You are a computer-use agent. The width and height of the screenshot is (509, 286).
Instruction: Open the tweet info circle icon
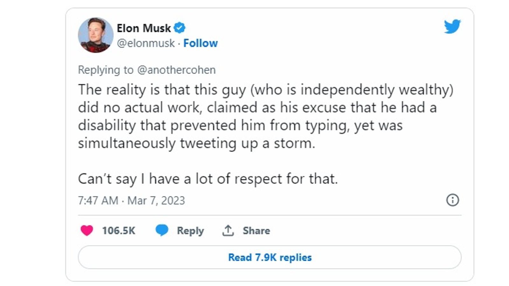pos(452,200)
